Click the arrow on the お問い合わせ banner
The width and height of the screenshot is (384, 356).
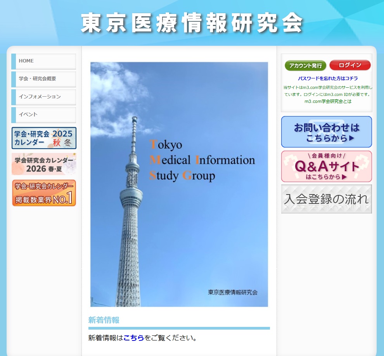[351, 138]
